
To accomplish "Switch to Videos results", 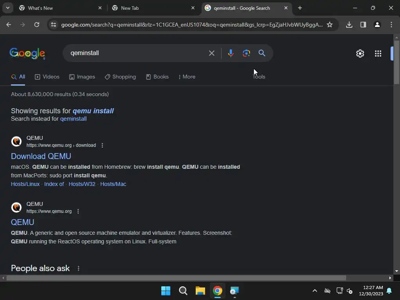I will (x=47, y=77).
